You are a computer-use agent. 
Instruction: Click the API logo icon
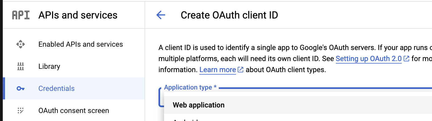point(21,15)
